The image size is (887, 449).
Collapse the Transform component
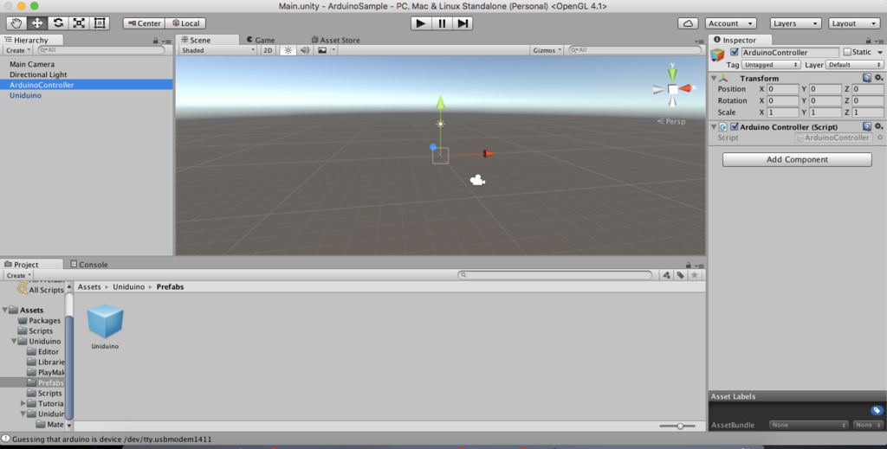(x=714, y=78)
